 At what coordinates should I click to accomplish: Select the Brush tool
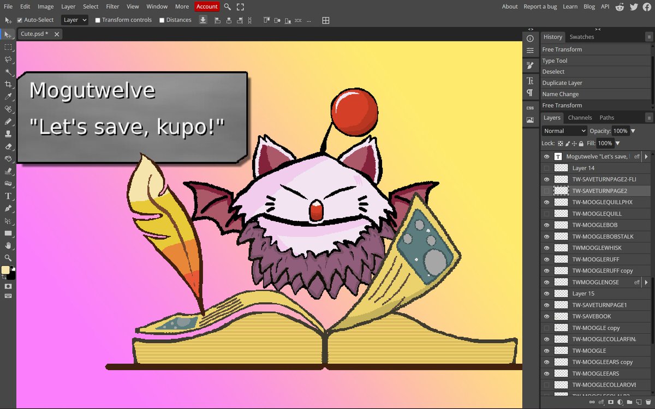point(8,121)
